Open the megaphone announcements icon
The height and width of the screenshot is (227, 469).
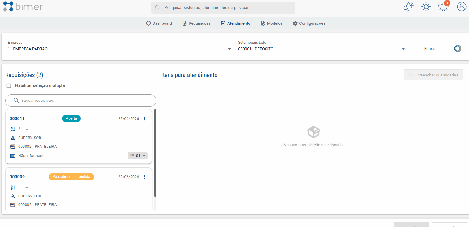(x=408, y=7)
